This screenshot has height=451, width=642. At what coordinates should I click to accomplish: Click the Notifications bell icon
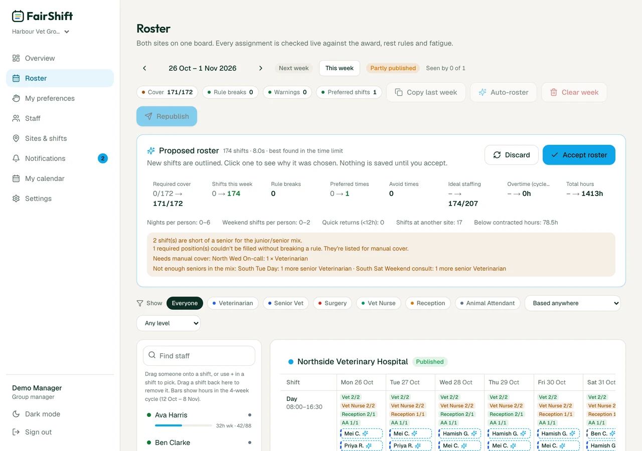tap(16, 158)
